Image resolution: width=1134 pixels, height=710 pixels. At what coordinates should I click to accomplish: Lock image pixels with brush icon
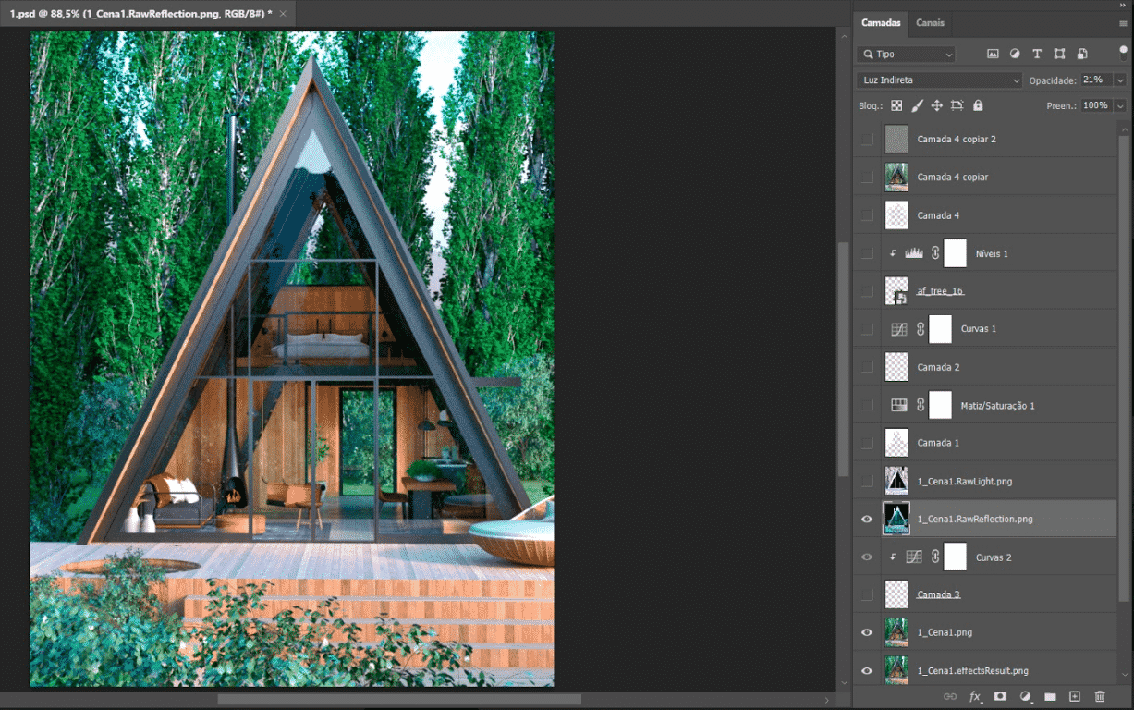click(x=917, y=106)
